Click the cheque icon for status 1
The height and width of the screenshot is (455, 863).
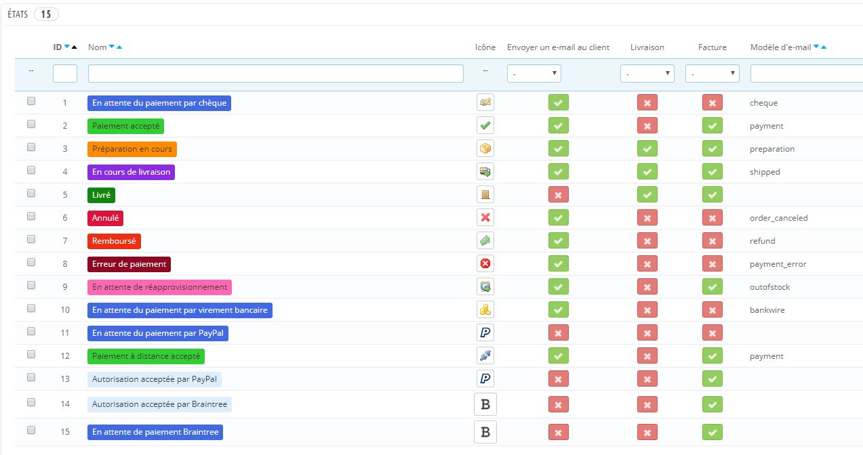pyautogui.click(x=485, y=103)
